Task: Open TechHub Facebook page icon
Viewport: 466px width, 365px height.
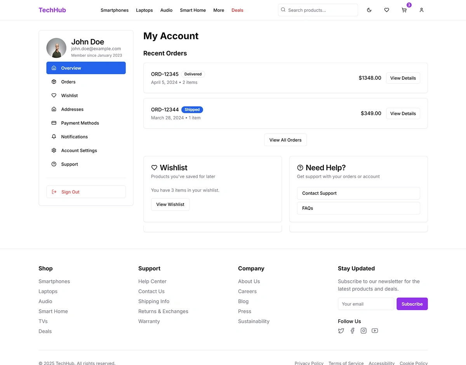Action: [352, 331]
